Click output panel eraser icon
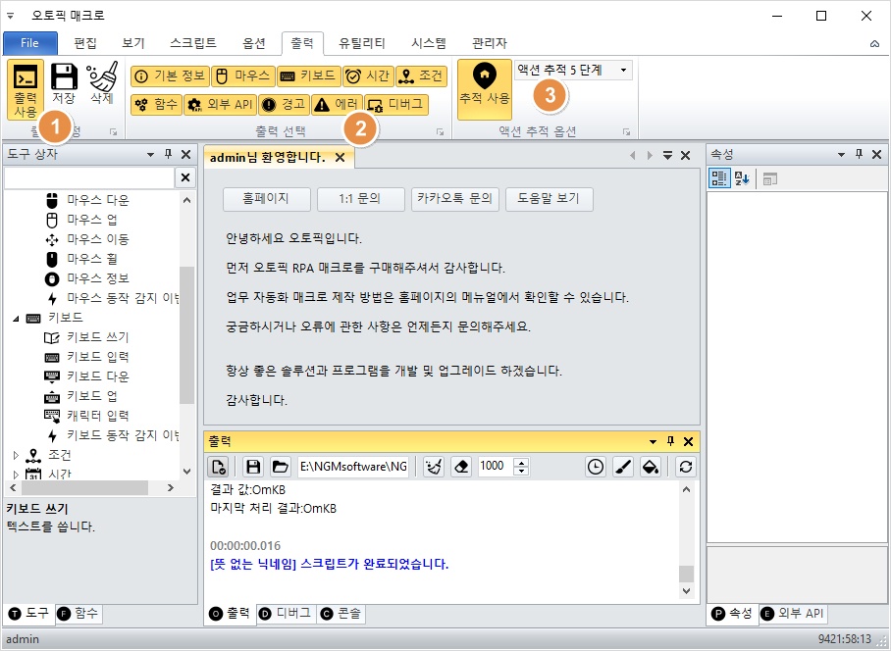Image resolution: width=891 pixels, height=651 pixels. [461, 467]
